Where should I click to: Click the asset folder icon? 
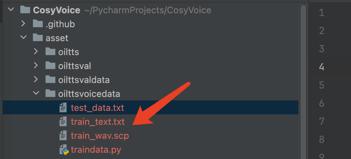pyautogui.click(x=37, y=38)
